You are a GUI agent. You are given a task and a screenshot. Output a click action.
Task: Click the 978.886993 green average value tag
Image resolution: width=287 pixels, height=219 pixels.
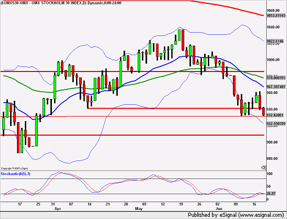(276, 78)
